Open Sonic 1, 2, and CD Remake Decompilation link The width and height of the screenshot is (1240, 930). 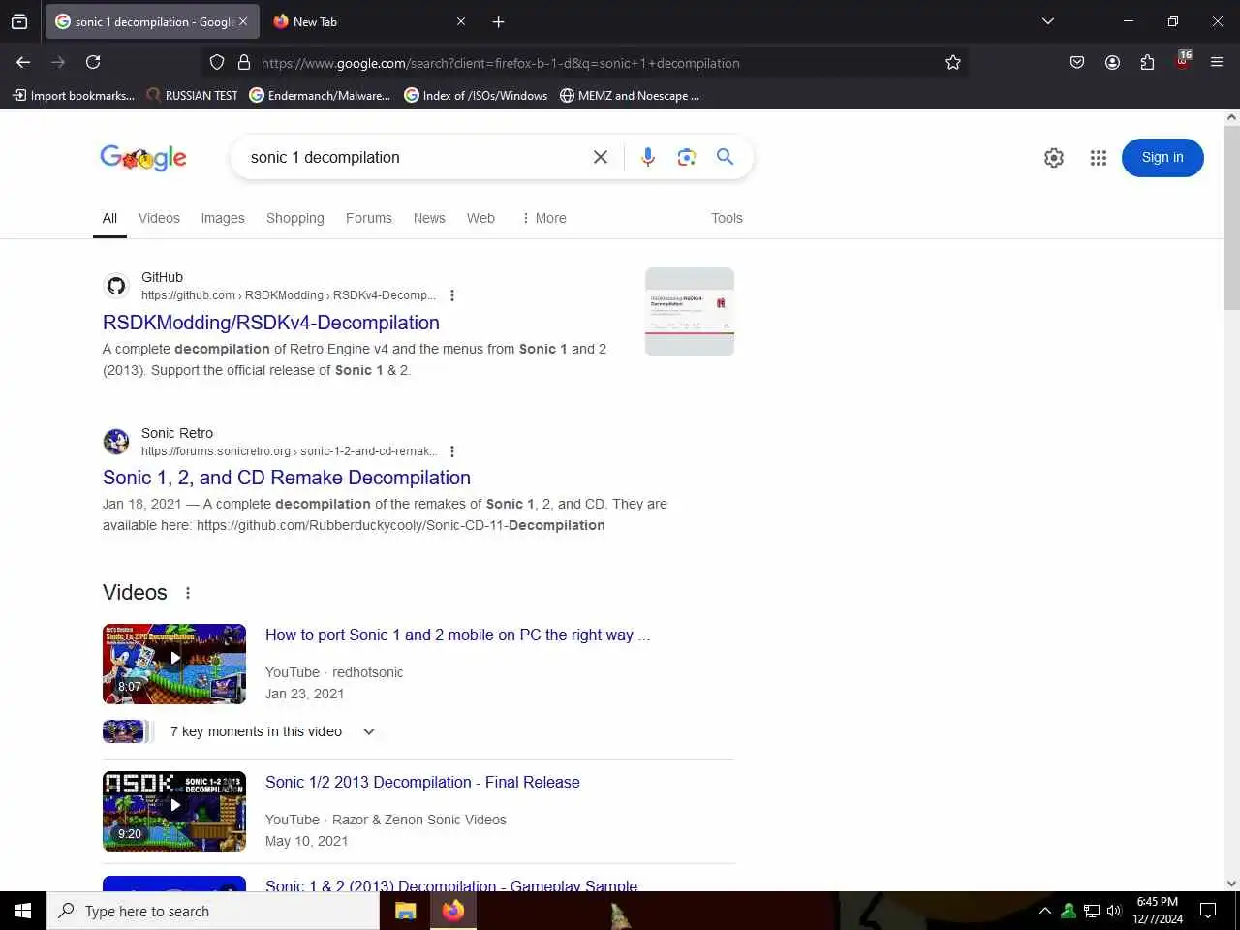click(287, 478)
